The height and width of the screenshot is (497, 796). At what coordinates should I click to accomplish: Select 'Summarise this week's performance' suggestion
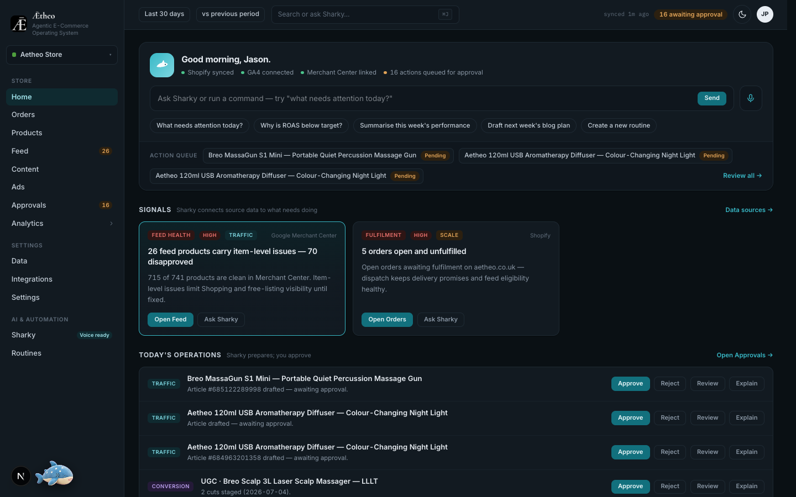[x=415, y=126]
